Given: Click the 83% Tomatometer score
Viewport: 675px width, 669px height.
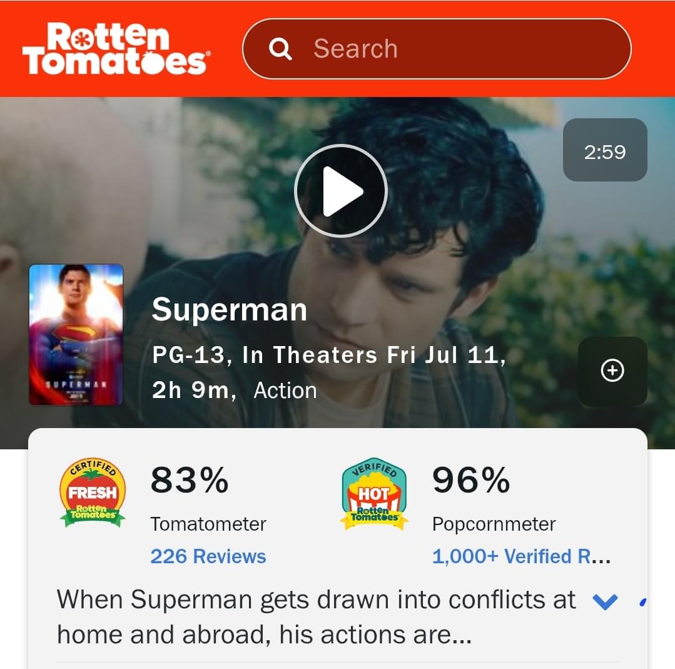Looking at the screenshot, I should click(190, 481).
